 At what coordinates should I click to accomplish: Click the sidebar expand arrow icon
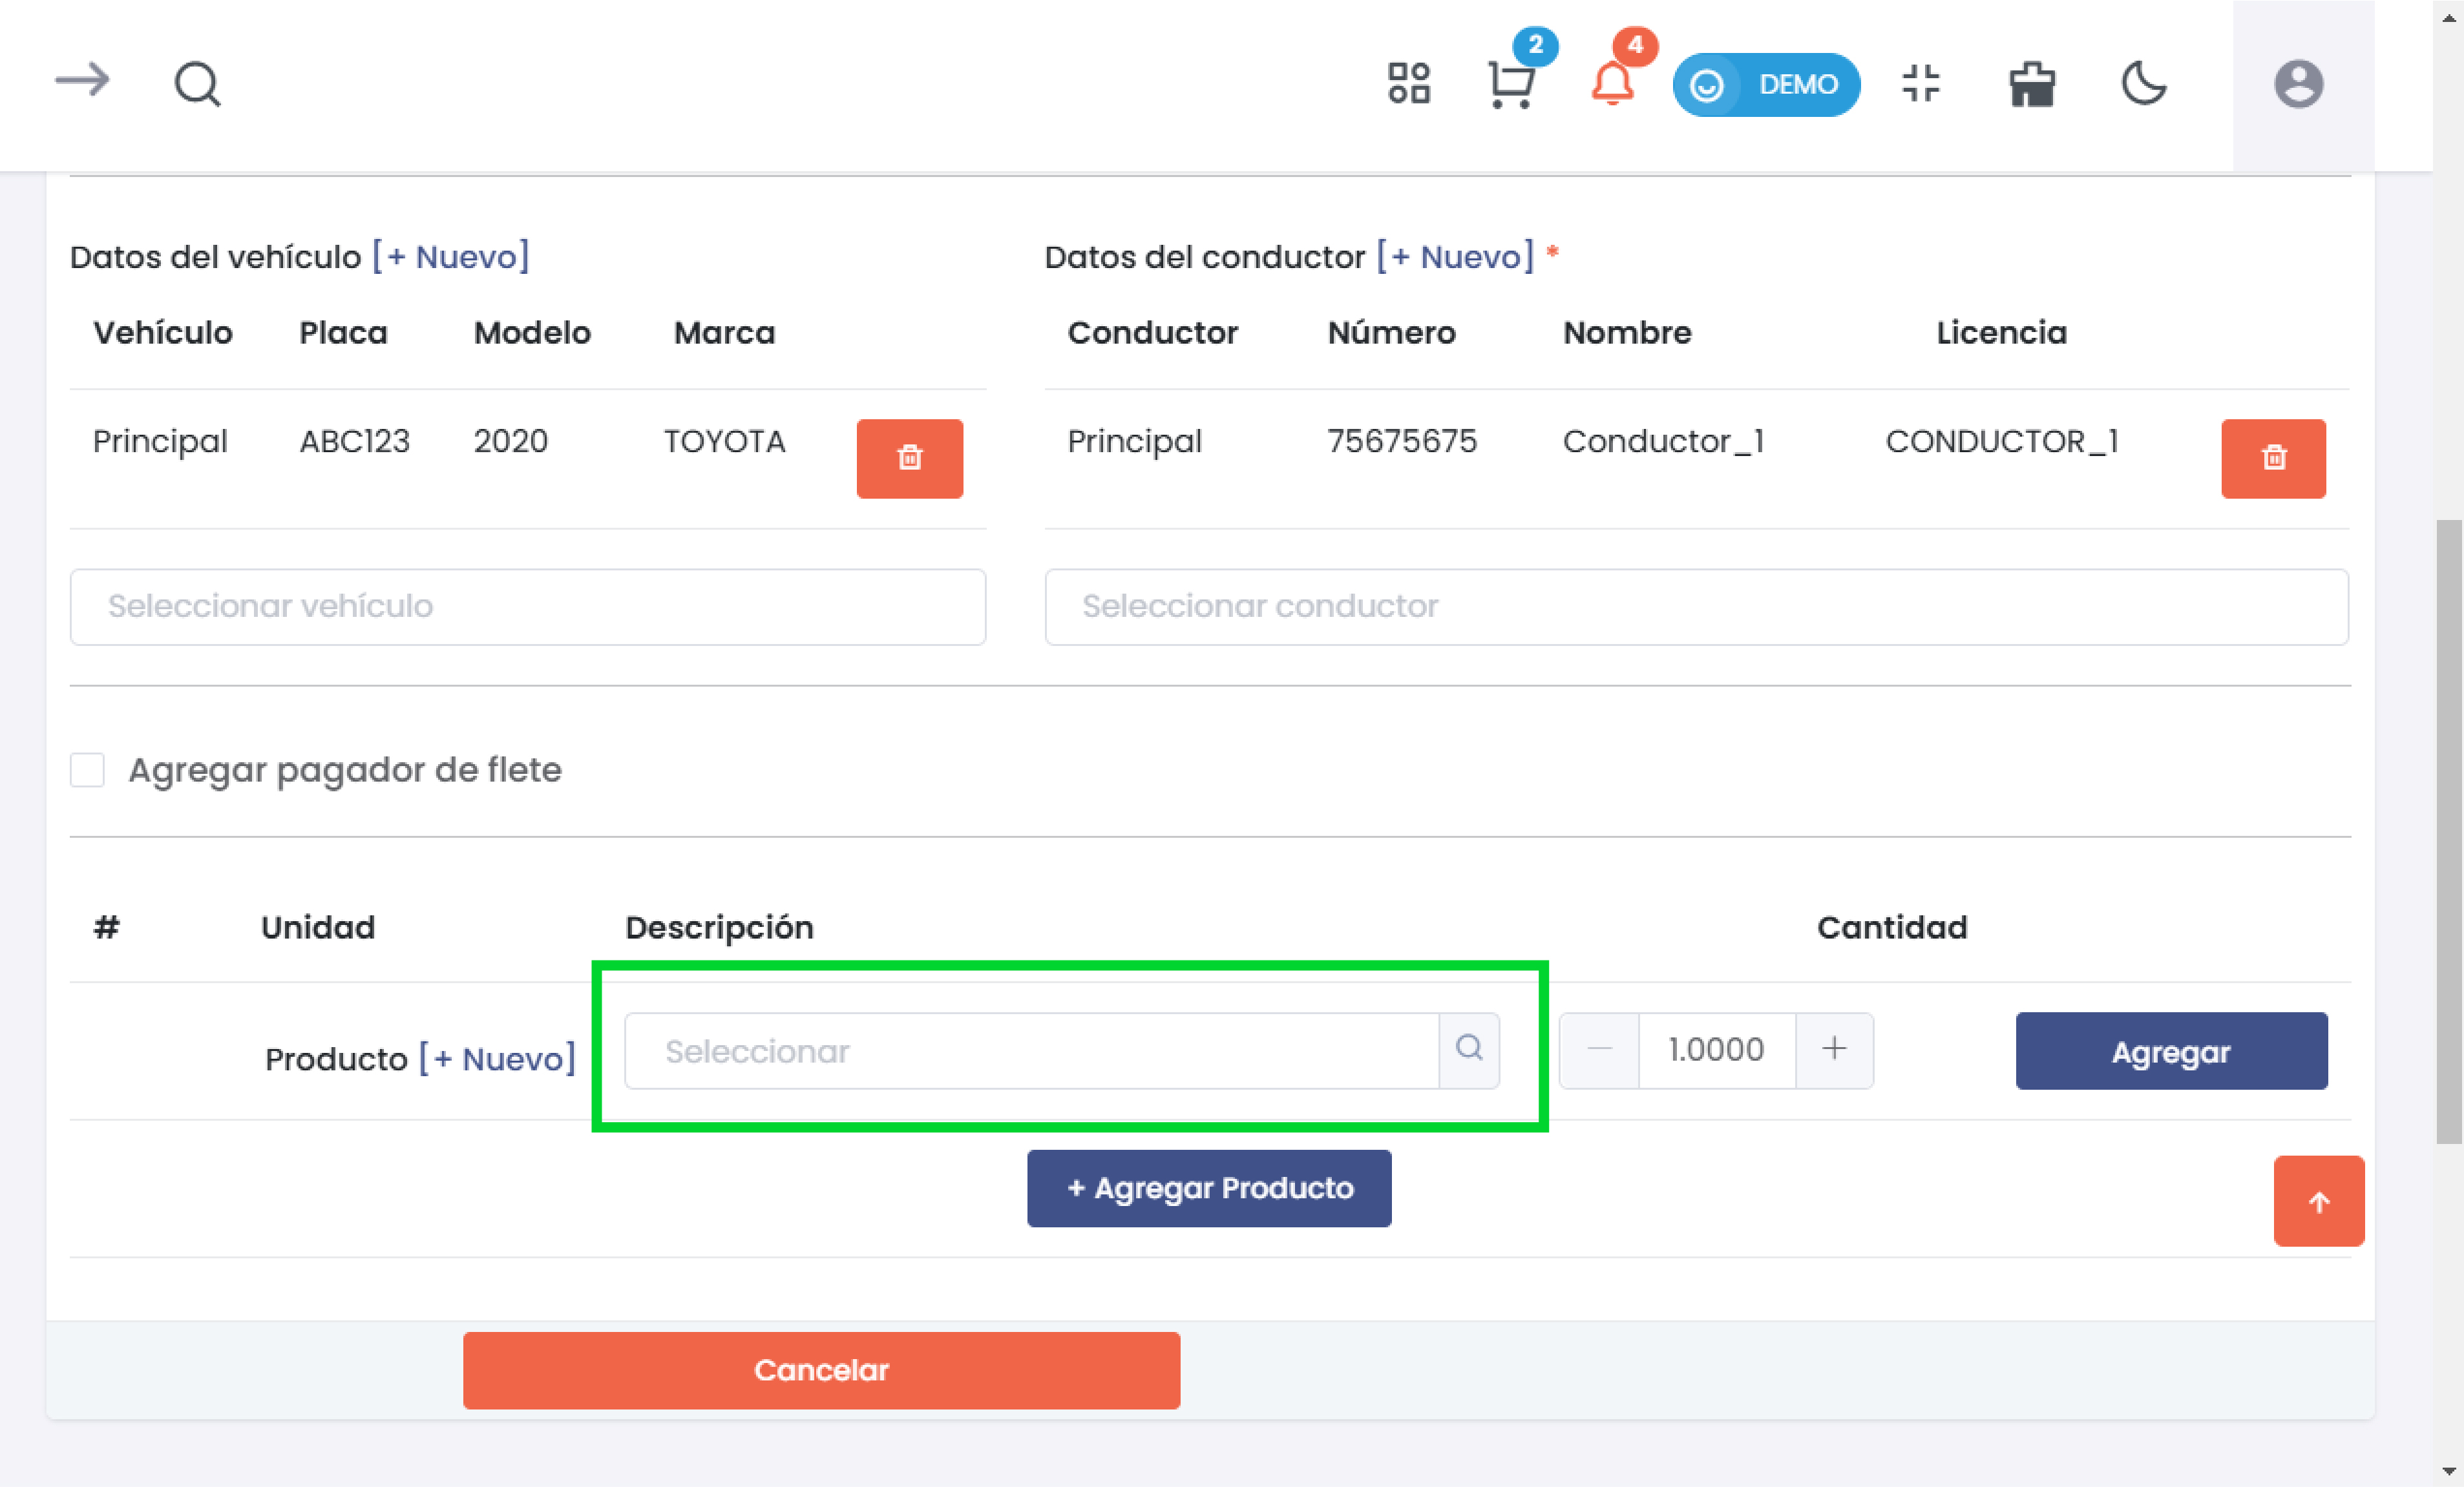[x=82, y=81]
